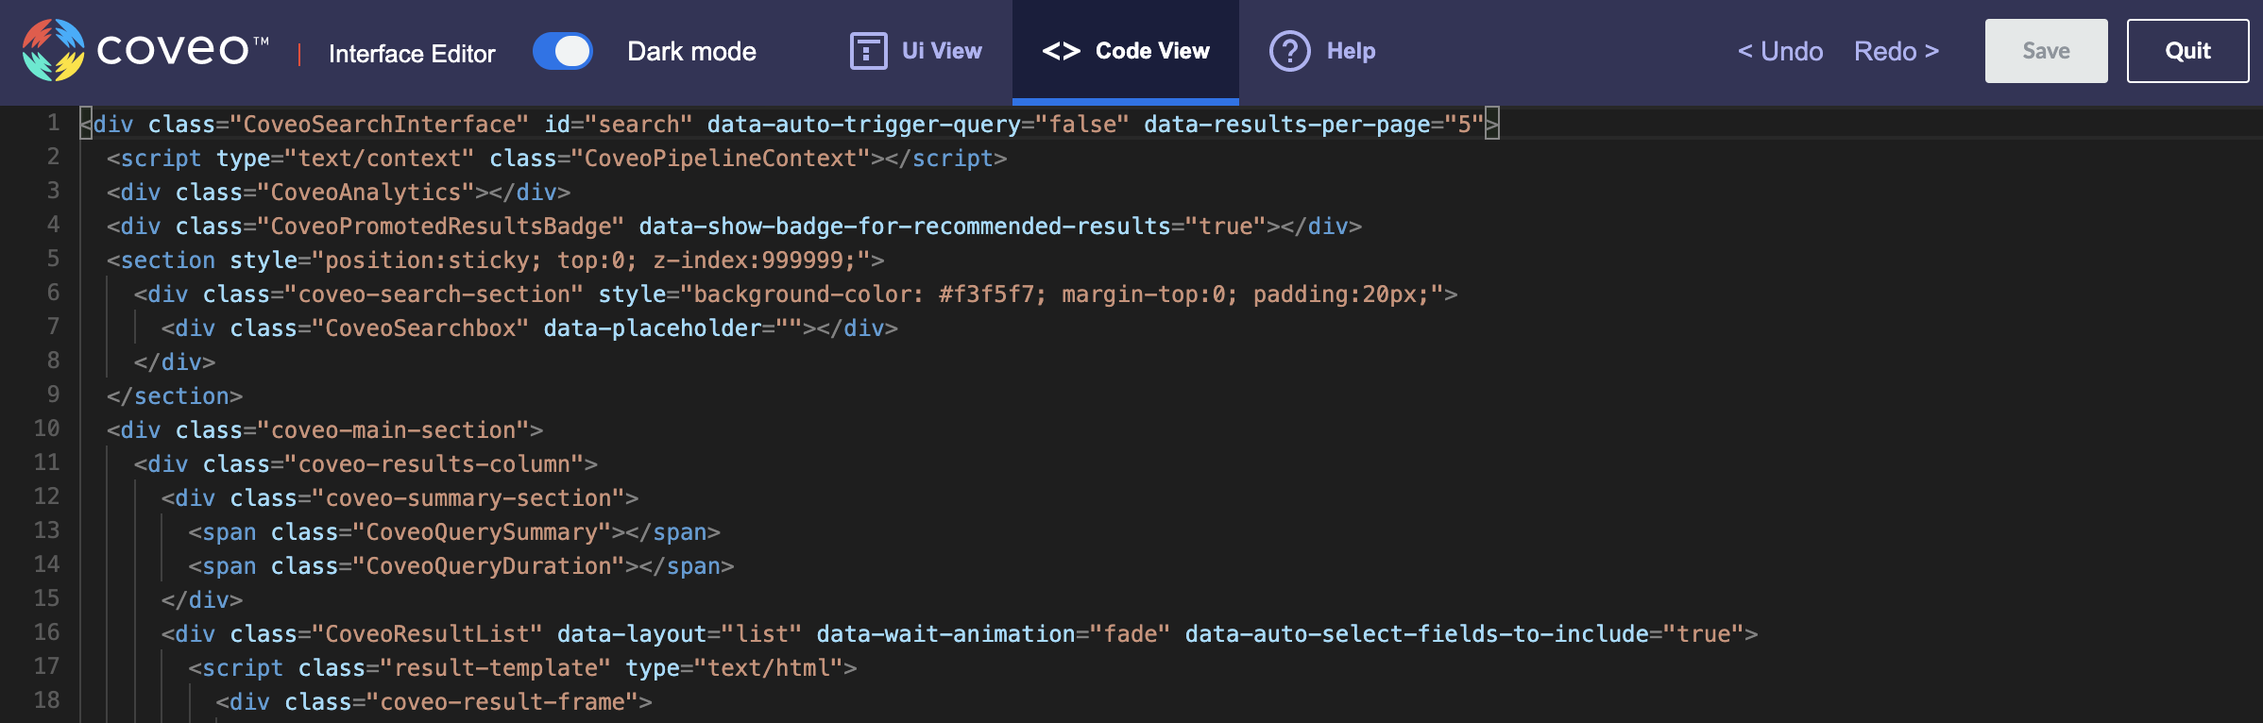The height and width of the screenshot is (723, 2263).
Task: Click line number 5 in gutter
Action: pyautogui.click(x=53, y=259)
